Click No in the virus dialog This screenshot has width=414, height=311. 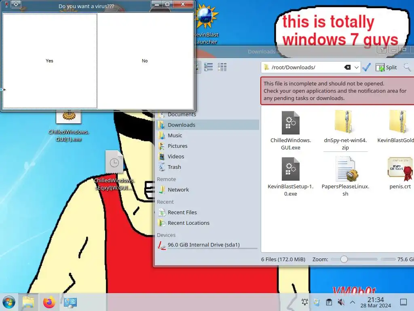click(x=145, y=61)
